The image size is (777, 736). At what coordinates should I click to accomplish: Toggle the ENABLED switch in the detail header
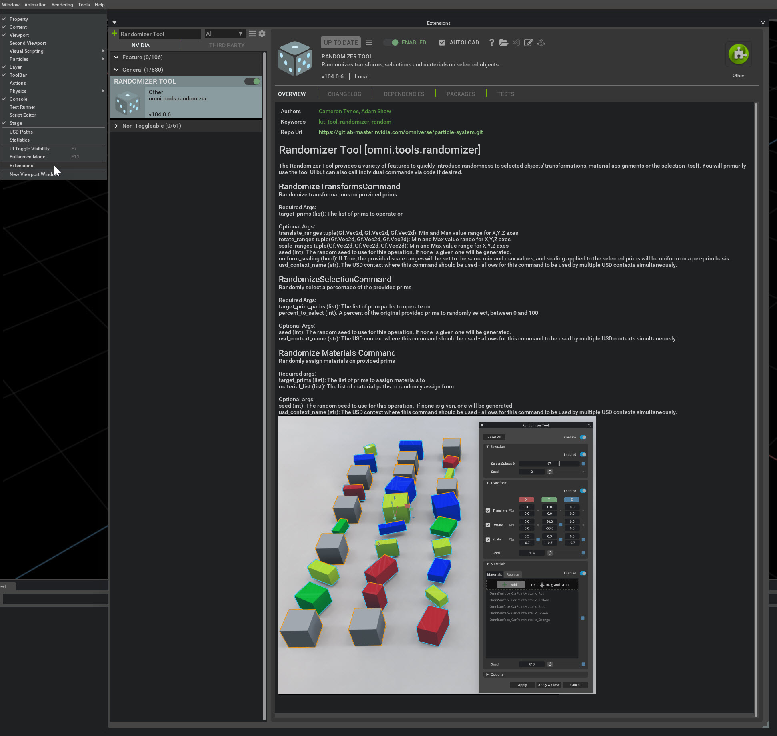coord(391,42)
